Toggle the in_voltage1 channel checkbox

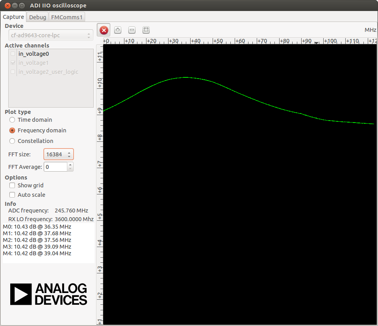click(13, 63)
